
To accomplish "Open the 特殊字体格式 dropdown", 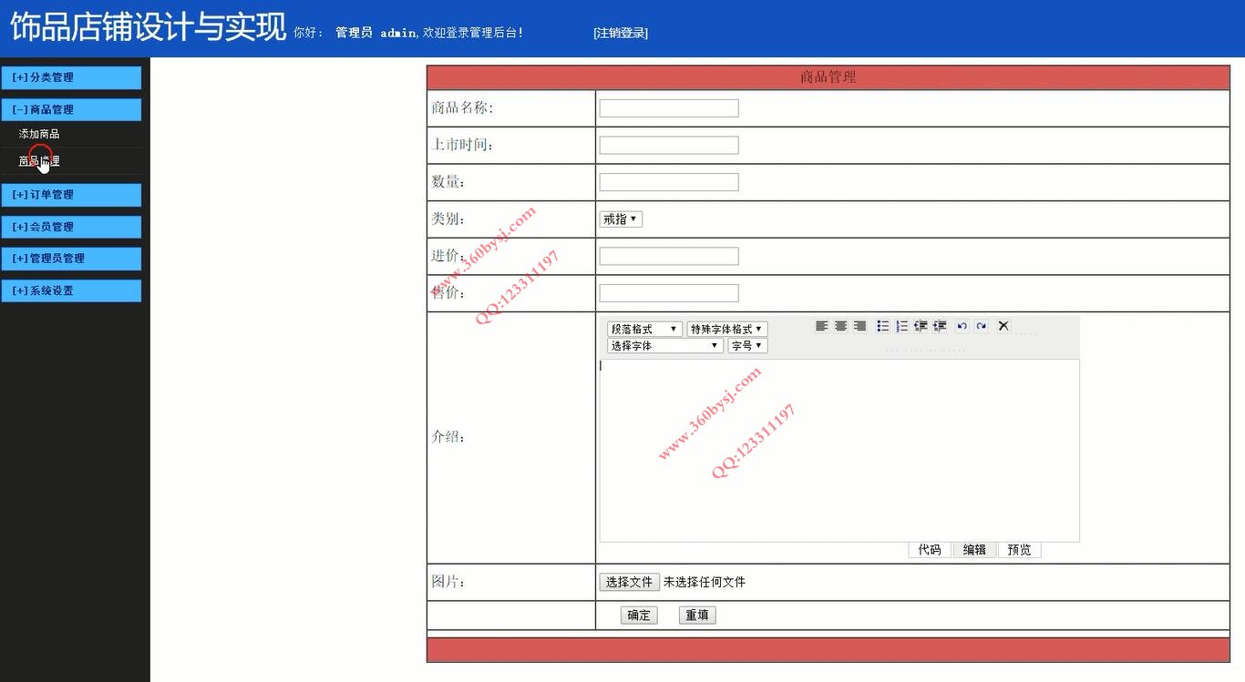I will click(726, 329).
